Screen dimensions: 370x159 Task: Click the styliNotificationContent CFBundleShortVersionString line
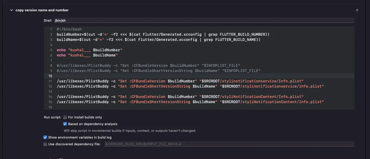(190, 102)
